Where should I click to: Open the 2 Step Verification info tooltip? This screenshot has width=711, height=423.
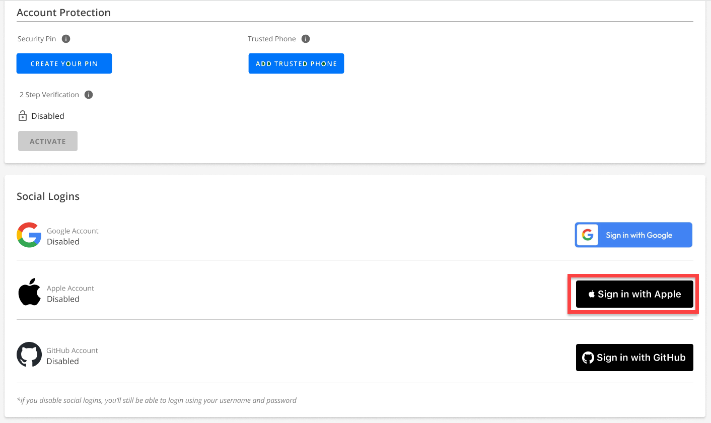(89, 95)
